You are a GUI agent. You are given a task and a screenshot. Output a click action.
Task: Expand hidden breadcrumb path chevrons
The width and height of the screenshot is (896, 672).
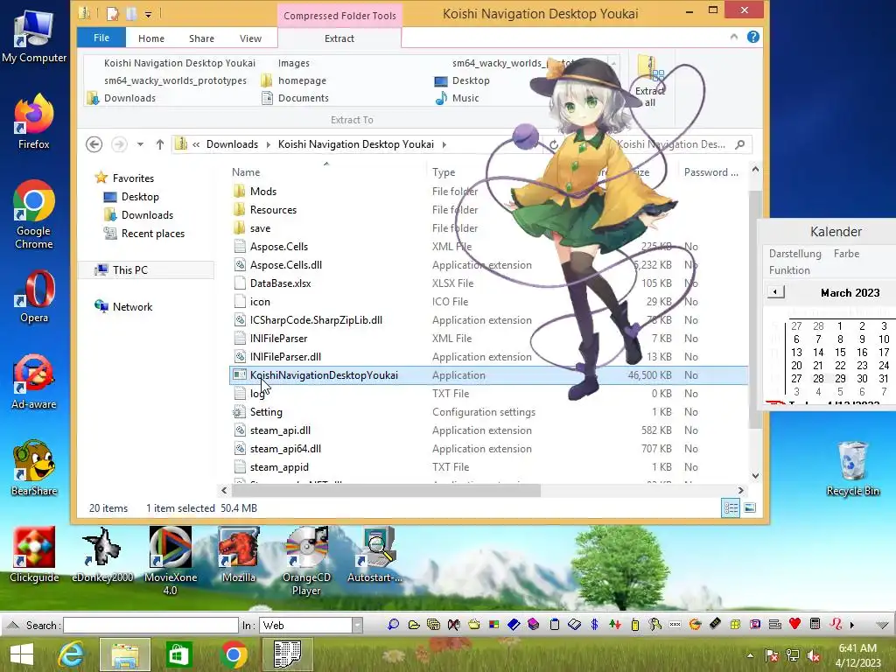pyautogui.click(x=196, y=144)
